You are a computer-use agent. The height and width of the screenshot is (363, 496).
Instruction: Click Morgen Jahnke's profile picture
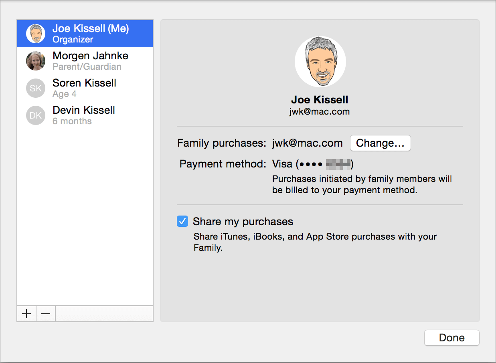(35, 60)
